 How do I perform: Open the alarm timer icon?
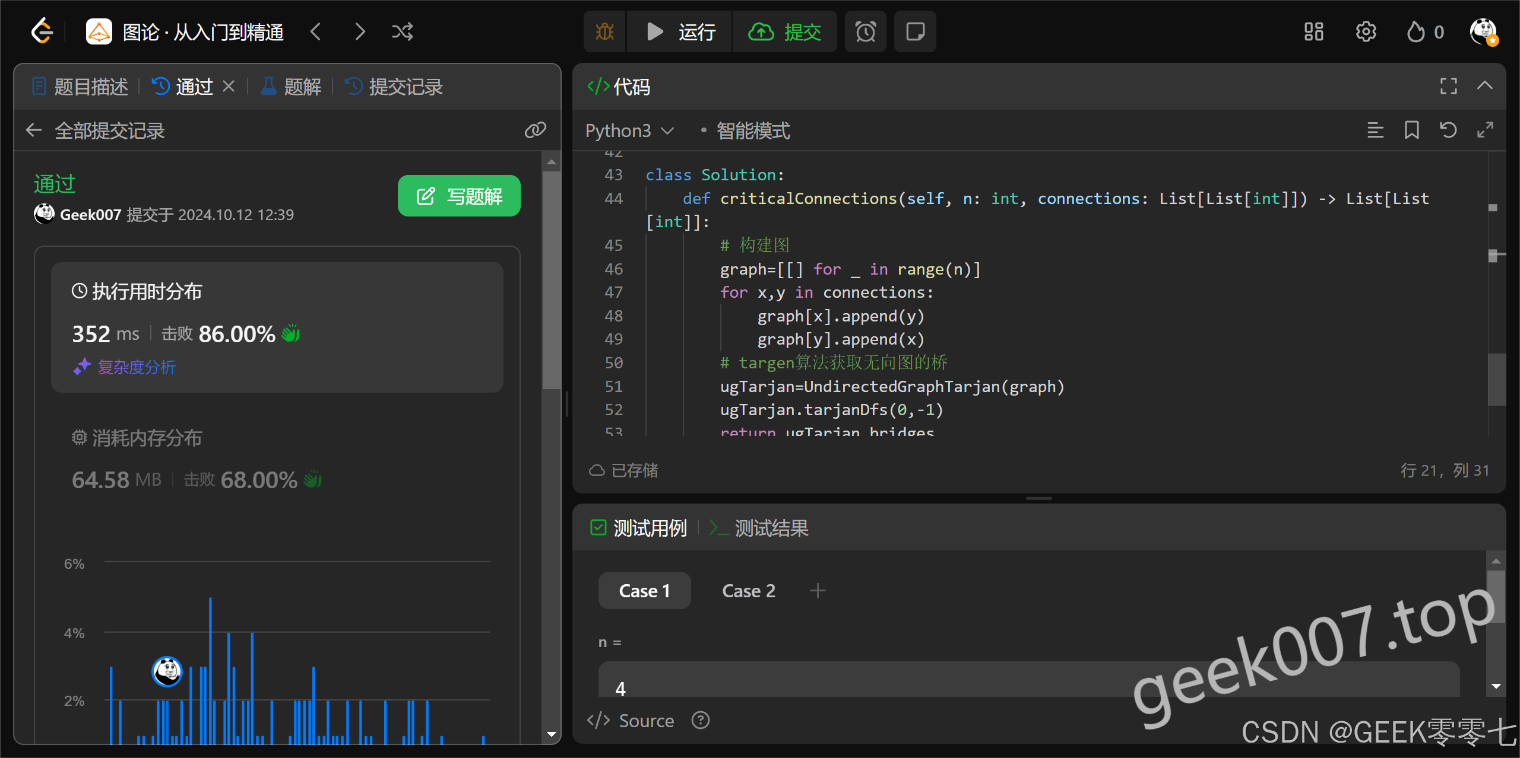tap(865, 31)
